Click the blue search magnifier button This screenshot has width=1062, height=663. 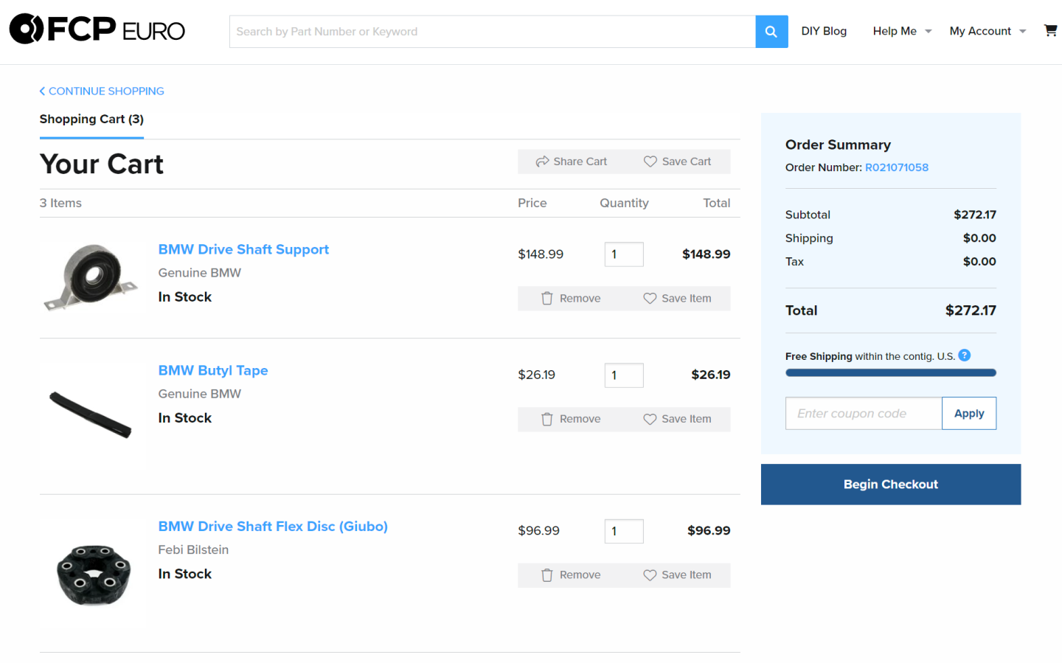[771, 32]
